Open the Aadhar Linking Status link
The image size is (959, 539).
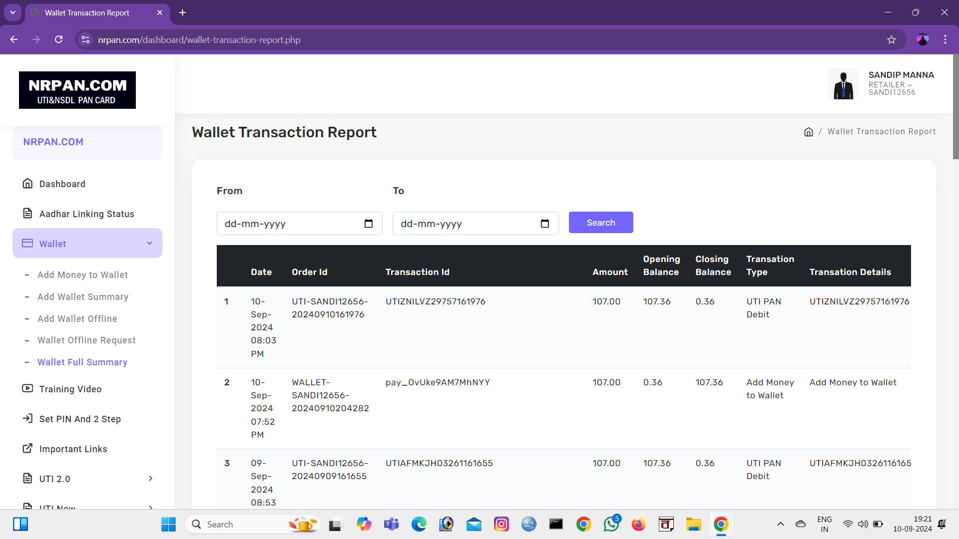tap(86, 214)
